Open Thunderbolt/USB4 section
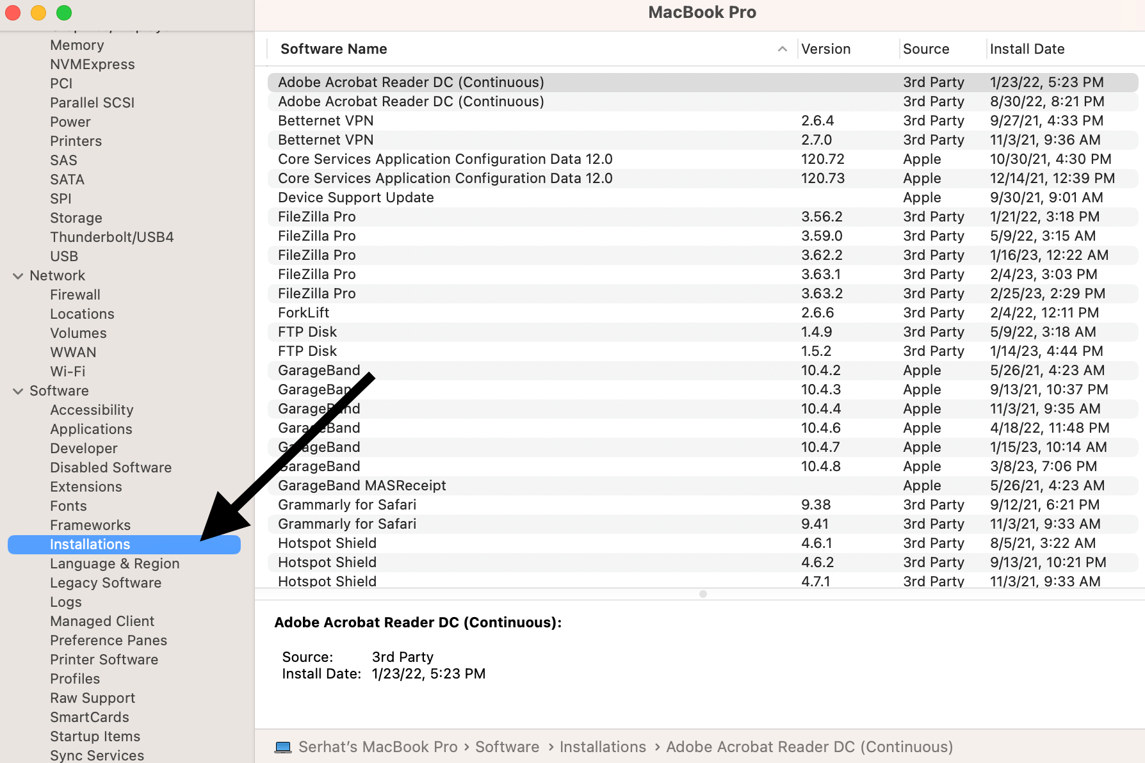 click(112, 237)
